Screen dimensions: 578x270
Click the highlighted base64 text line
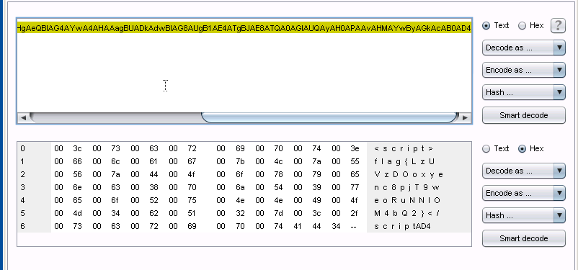244,27
